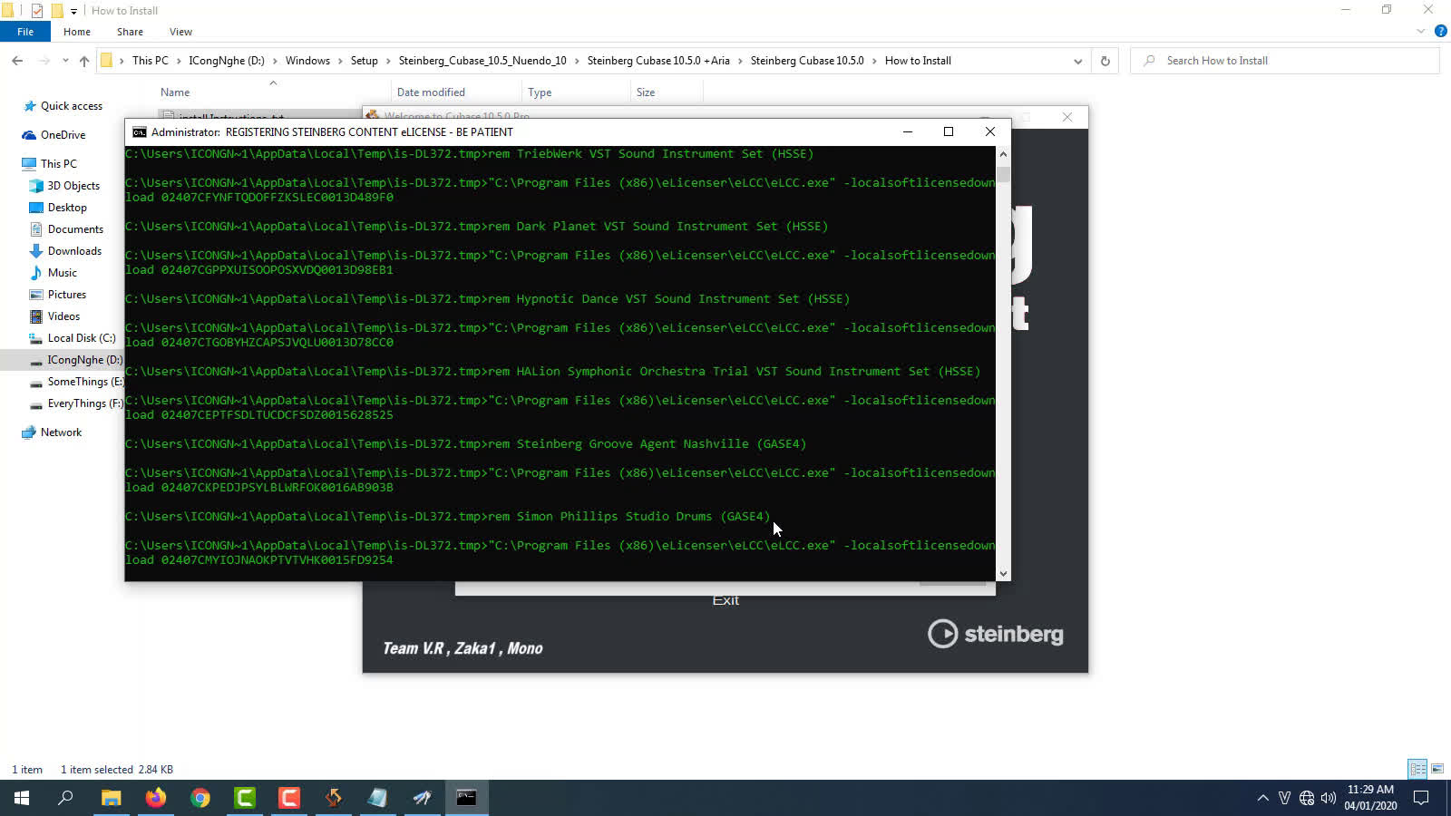Screen dimensions: 1451x816
Task: Select Setup in the address path
Action: pos(364,61)
